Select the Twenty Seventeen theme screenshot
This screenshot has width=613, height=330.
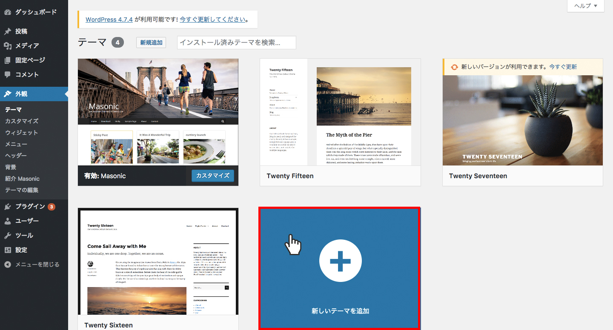tap(523, 120)
